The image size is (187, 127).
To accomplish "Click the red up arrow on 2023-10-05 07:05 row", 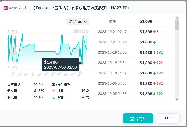I will click(154, 84).
